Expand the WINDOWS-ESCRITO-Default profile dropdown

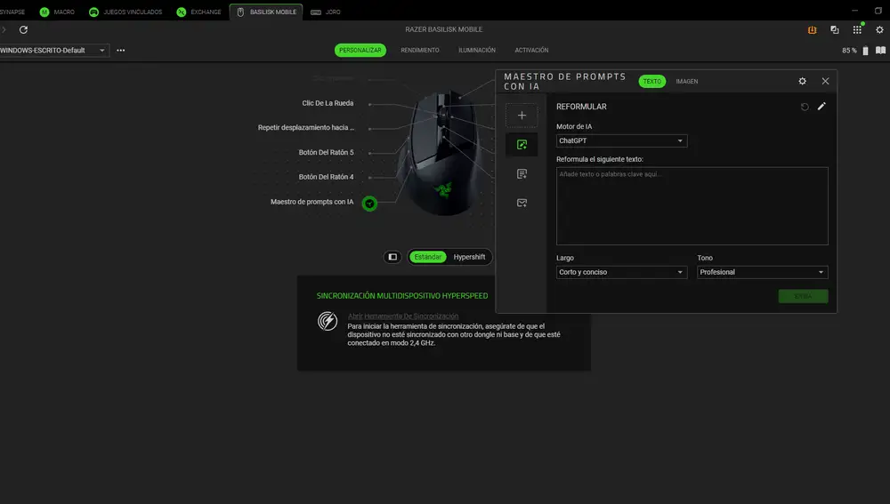54,51
